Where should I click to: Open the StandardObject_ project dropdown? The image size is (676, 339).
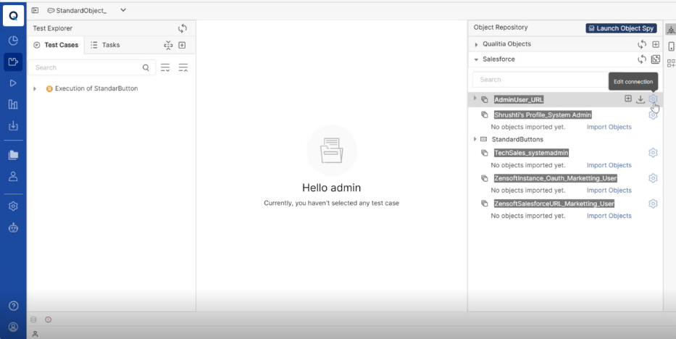click(x=122, y=9)
